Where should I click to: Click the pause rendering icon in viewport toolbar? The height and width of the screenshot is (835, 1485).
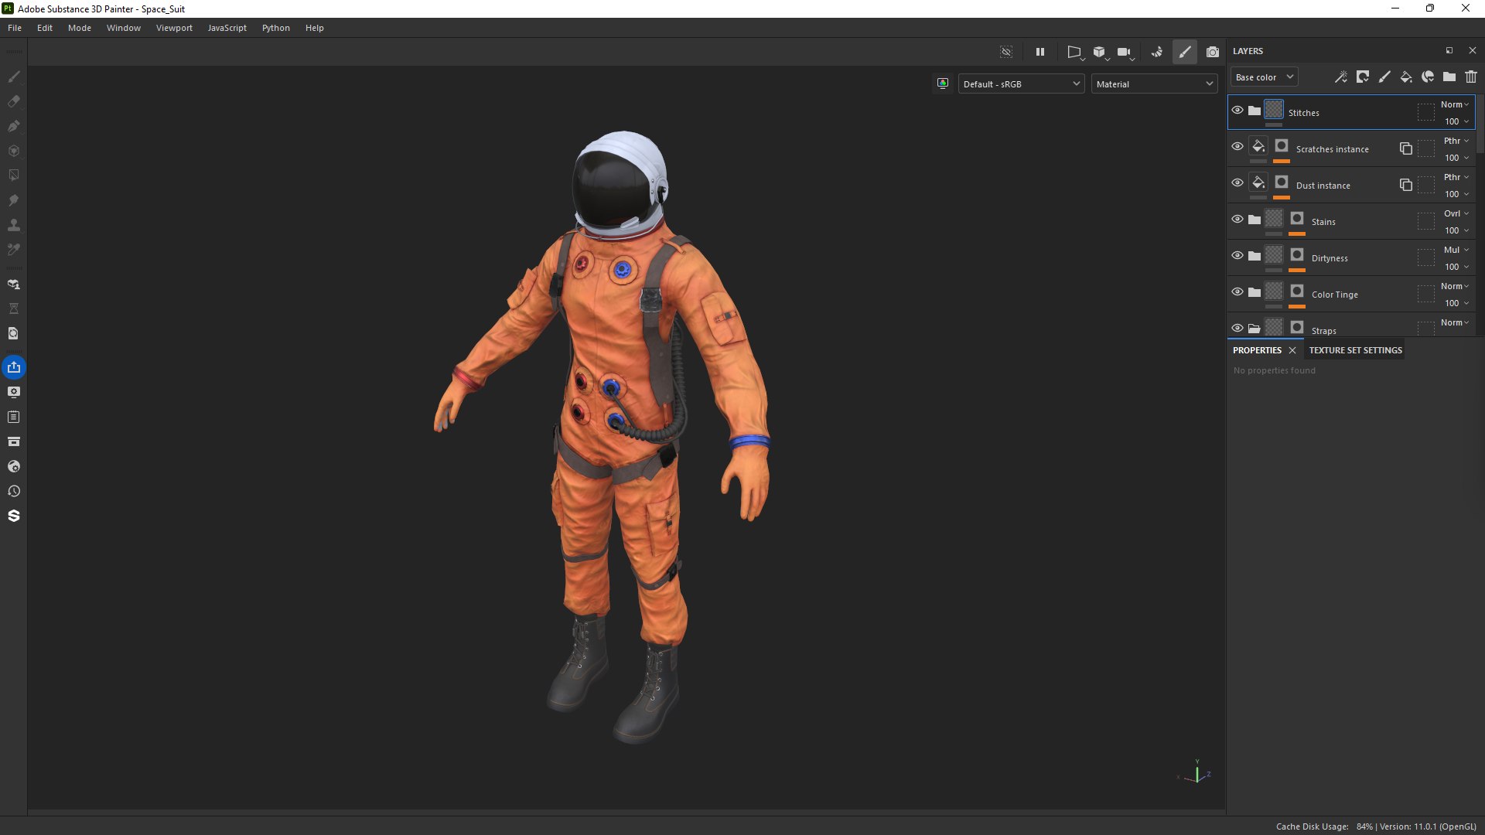[x=1040, y=52]
